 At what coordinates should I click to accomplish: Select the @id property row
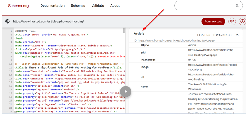[186, 52]
